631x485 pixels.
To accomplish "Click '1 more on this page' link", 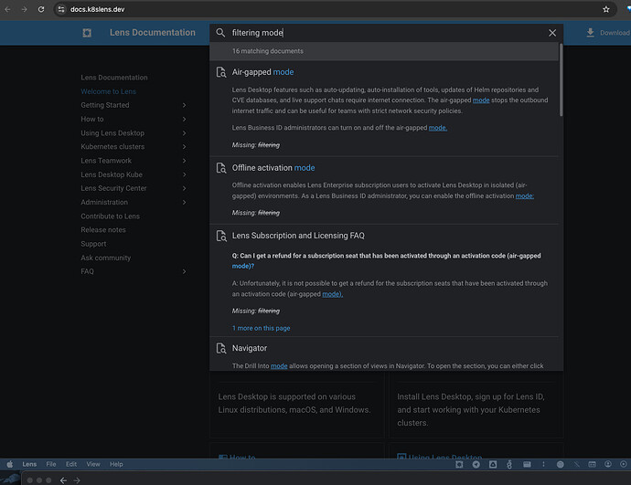I will pyautogui.click(x=261, y=328).
